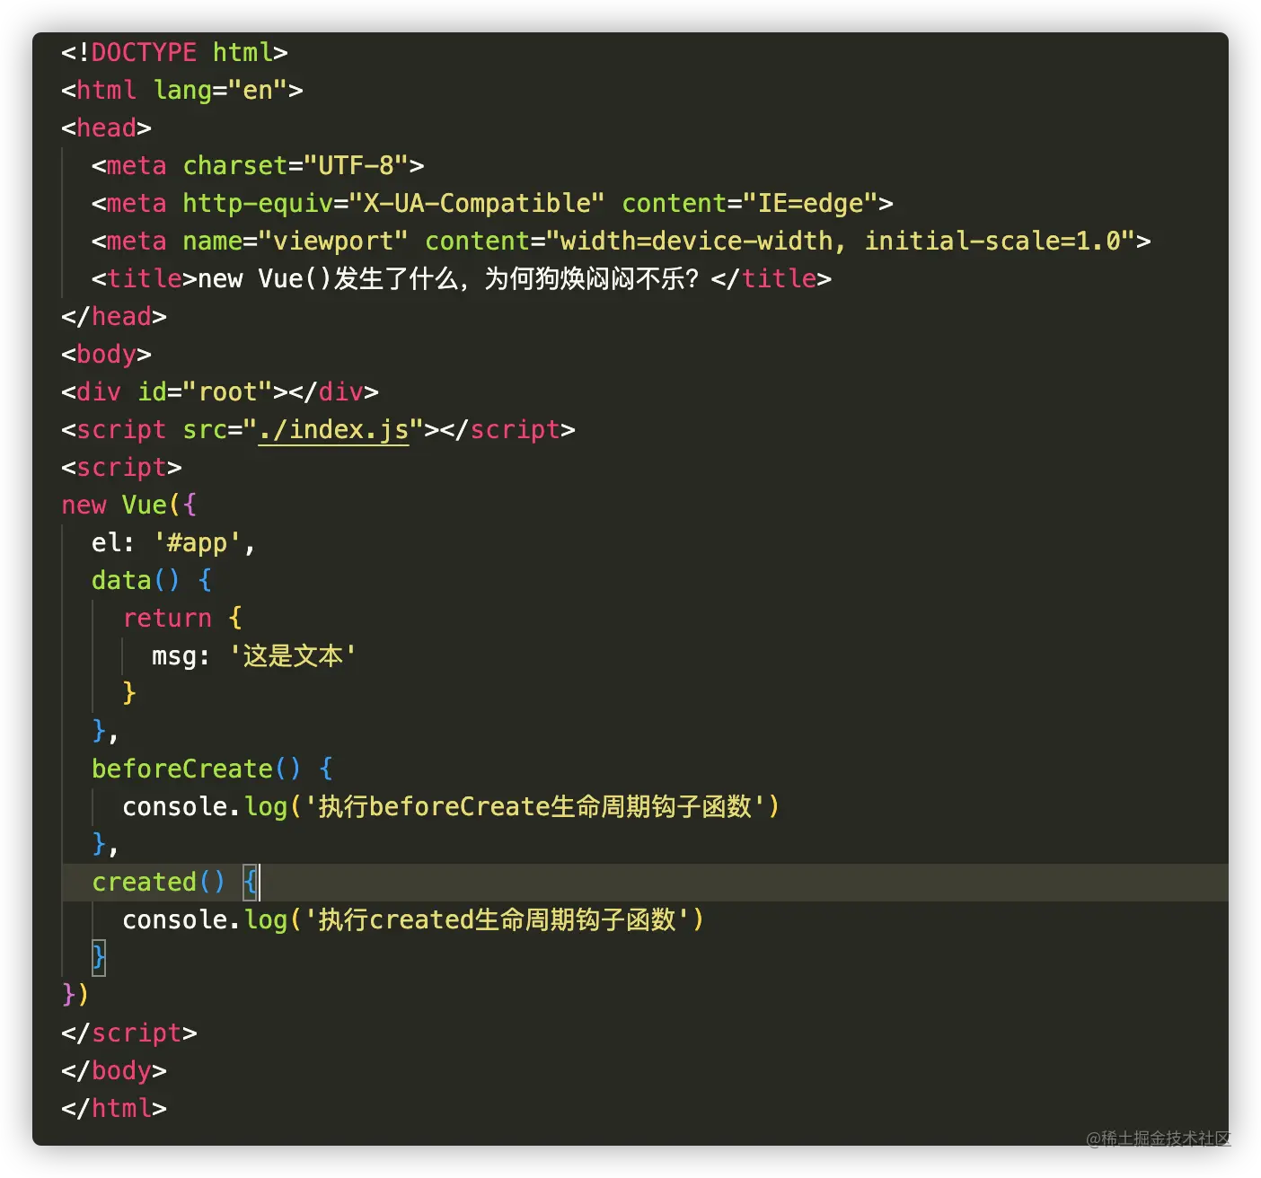Click the closing </html> tag
Screen dimensions: 1261x1178
click(114, 1109)
